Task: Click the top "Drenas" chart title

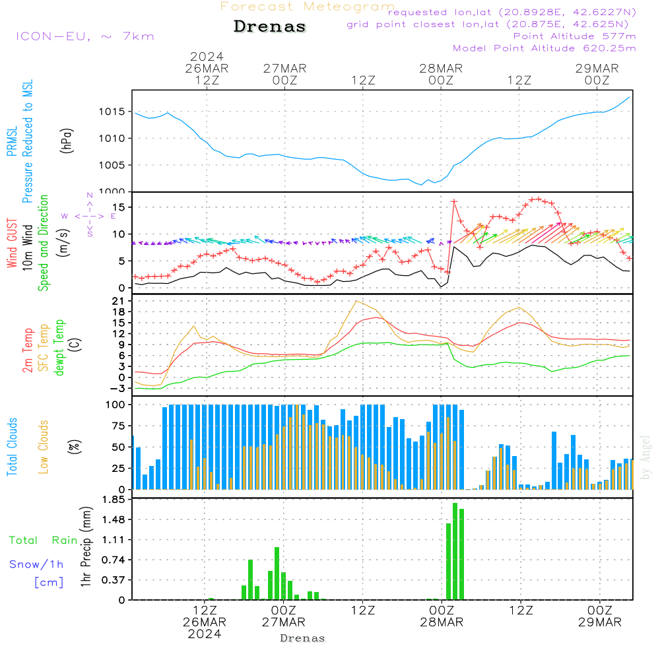Action: pos(270,27)
